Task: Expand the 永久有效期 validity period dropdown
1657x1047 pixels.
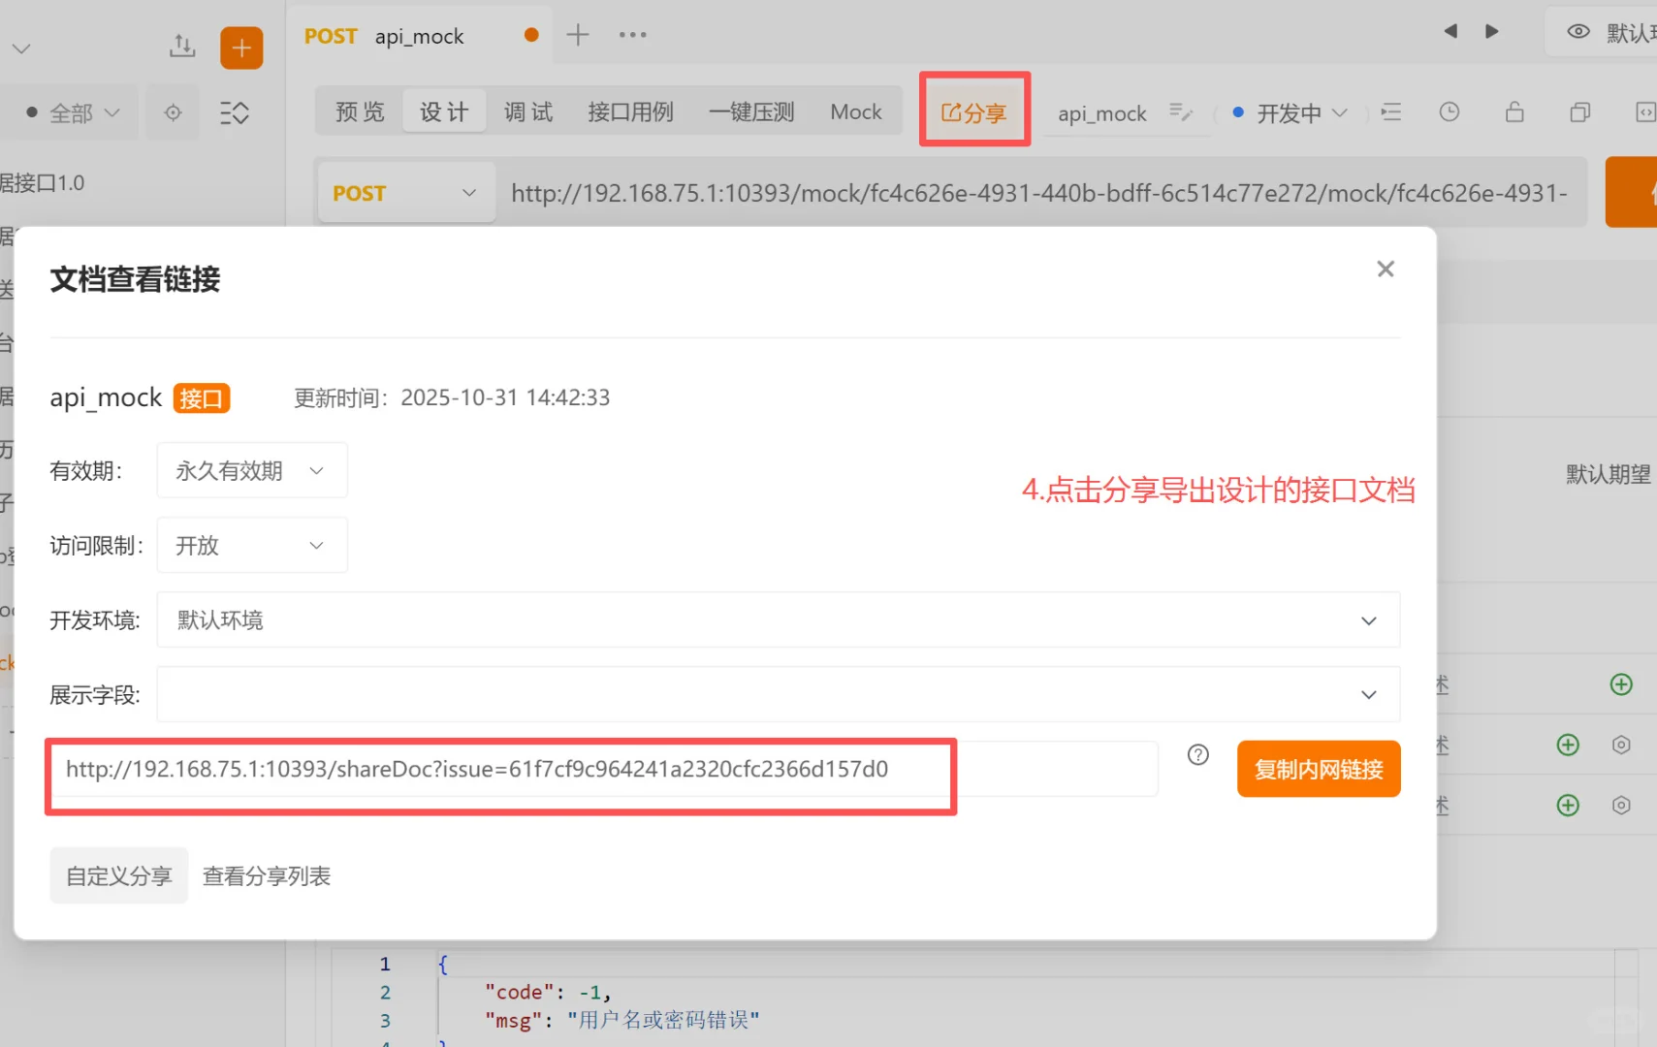Action: tap(251, 470)
